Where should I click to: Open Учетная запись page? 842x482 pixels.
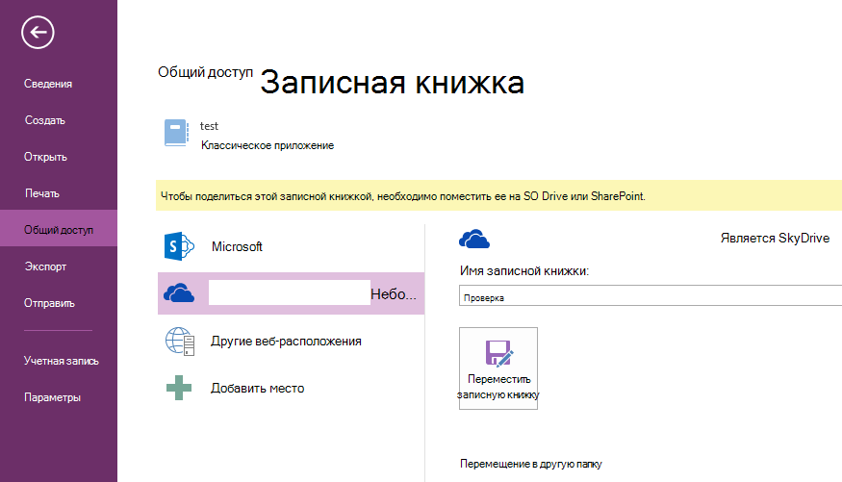click(61, 361)
